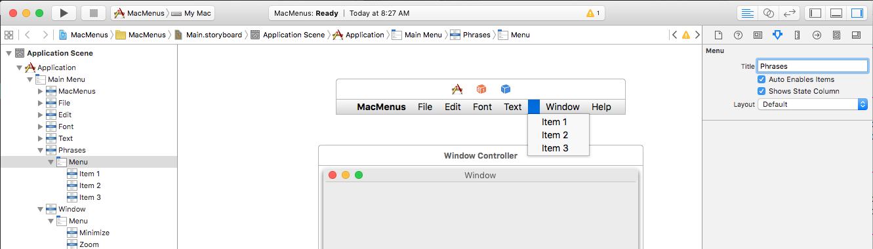Choose the My Mac run destination
873x249 pixels.
click(191, 13)
